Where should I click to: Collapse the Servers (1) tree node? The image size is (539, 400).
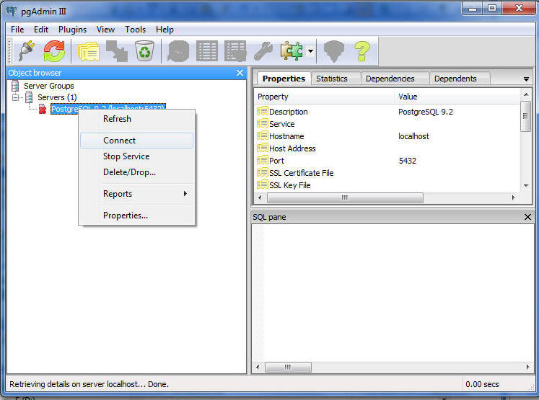pyautogui.click(x=16, y=97)
